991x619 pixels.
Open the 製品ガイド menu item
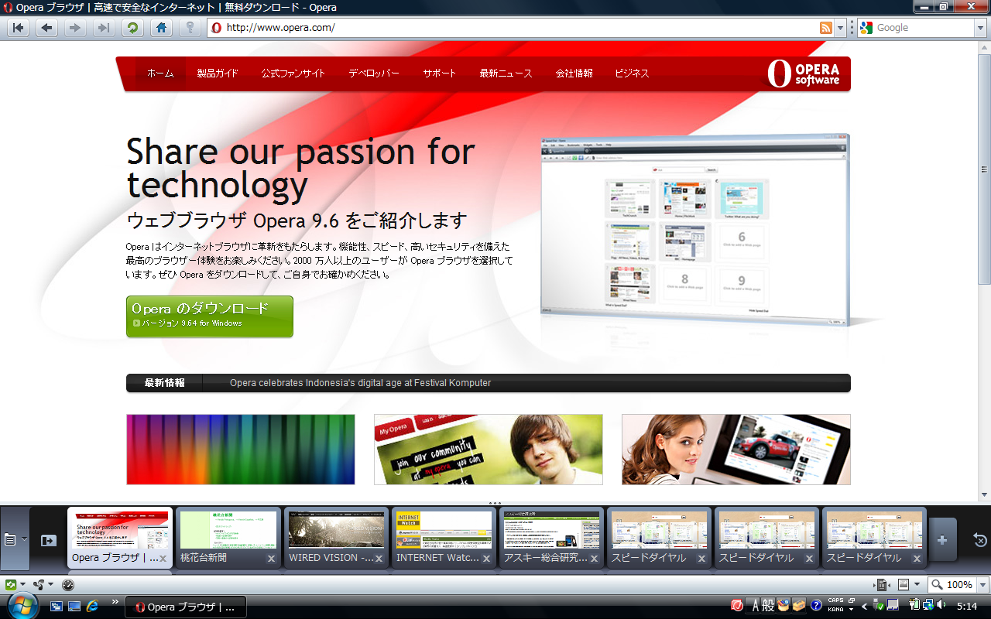tap(218, 74)
